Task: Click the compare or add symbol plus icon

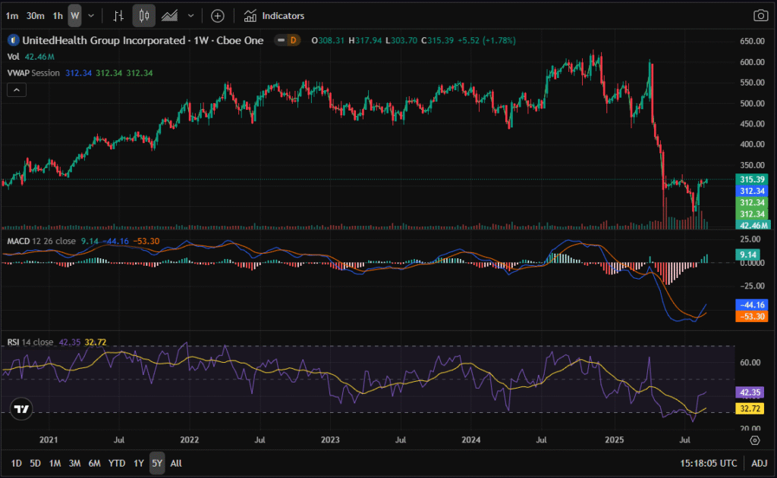Action: point(218,15)
